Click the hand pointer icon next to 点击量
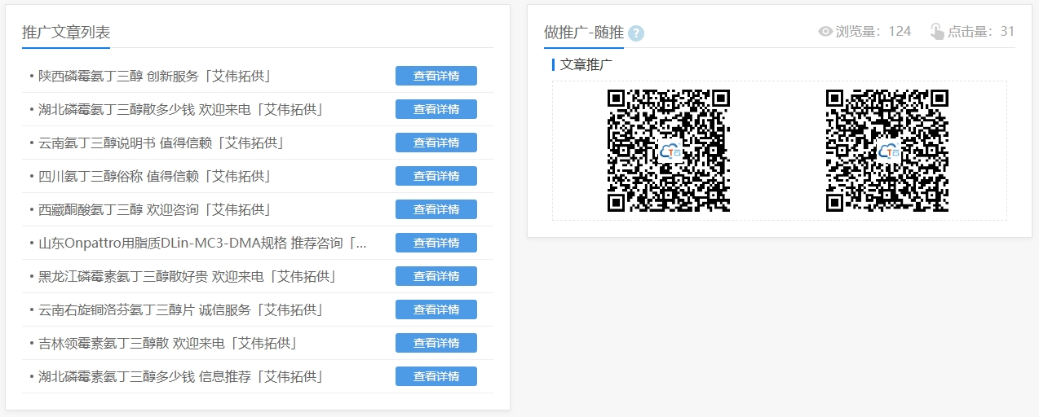Viewport: 1039px width, 417px height. [937, 32]
